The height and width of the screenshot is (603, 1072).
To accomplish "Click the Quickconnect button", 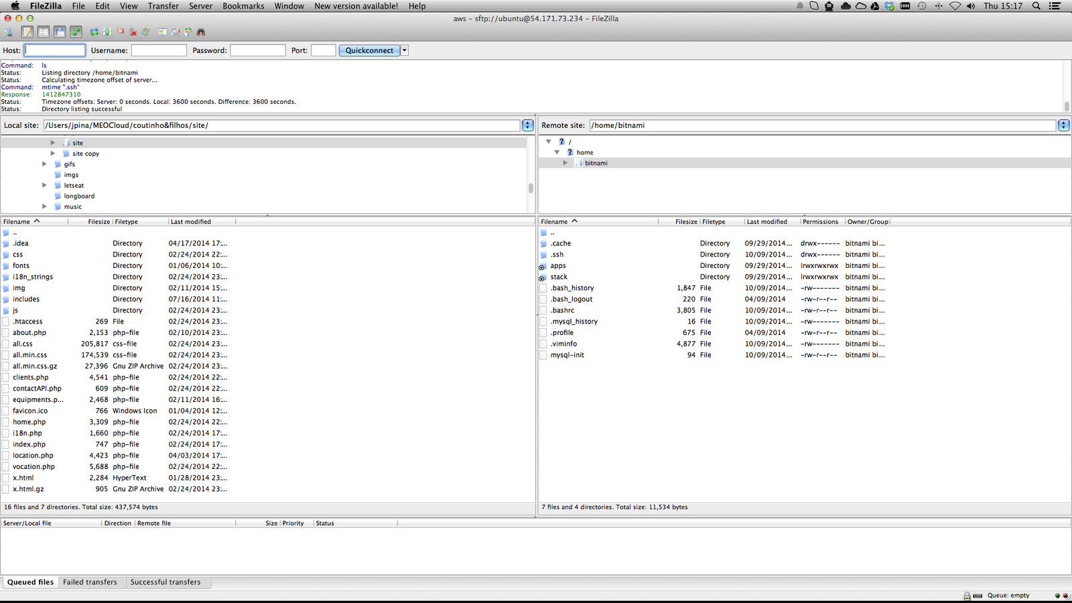I will point(370,50).
